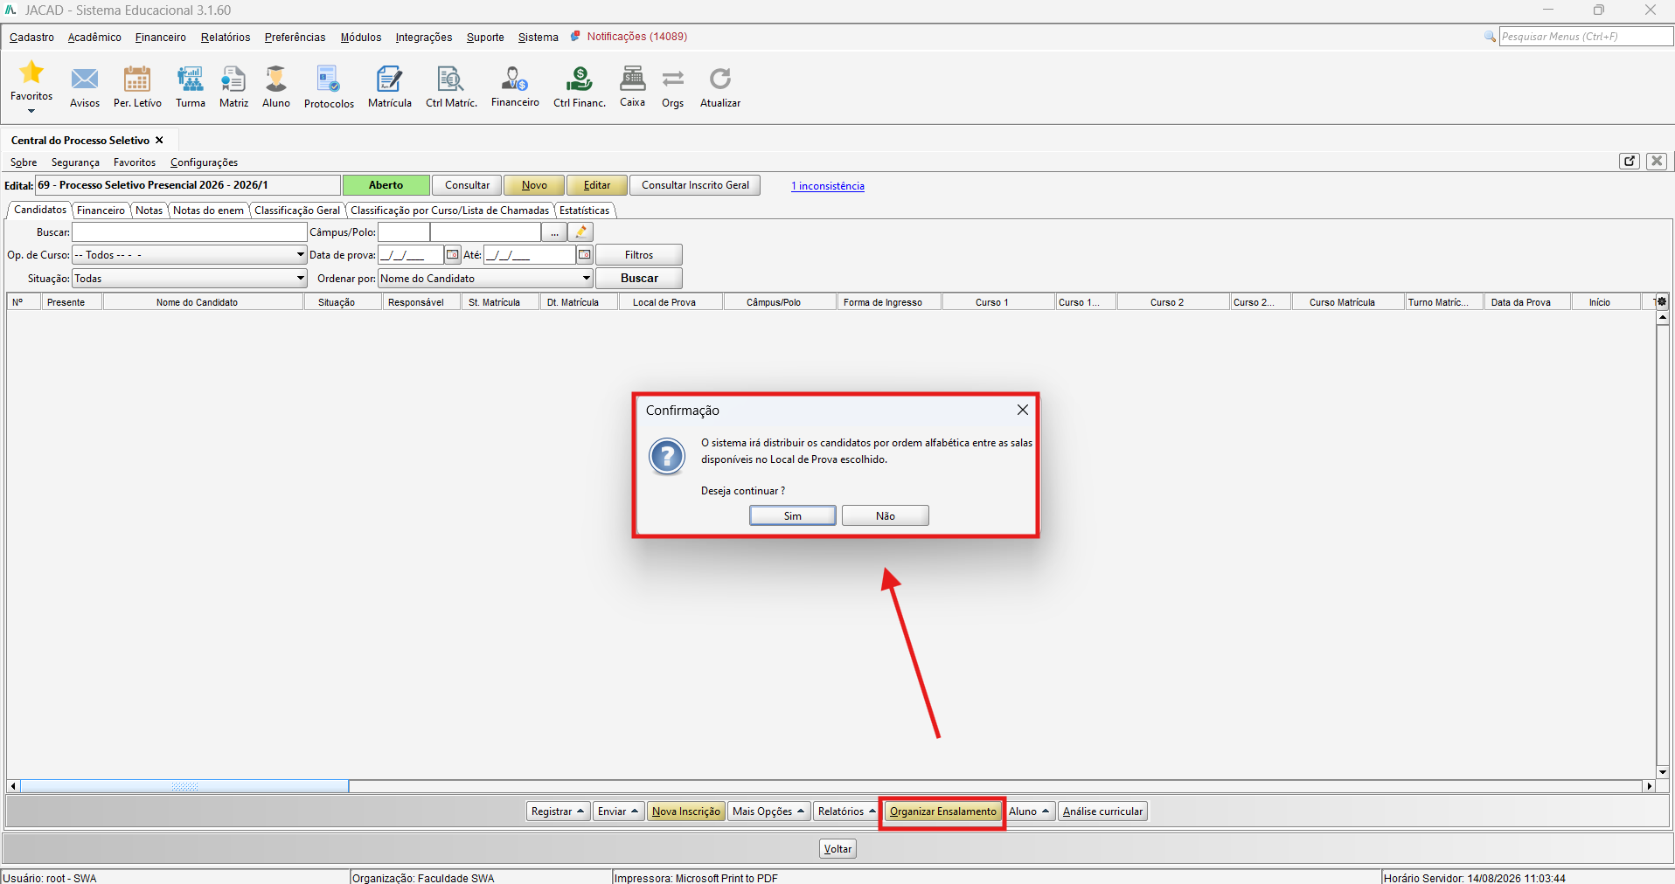The image size is (1675, 884).
Task: Open the Acadêmico menu
Action: click(94, 37)
